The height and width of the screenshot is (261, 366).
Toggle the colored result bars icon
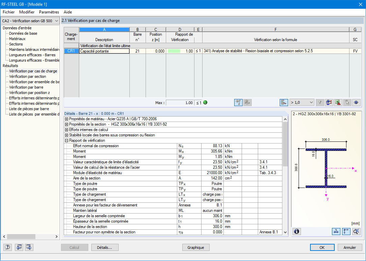[284, 102]
